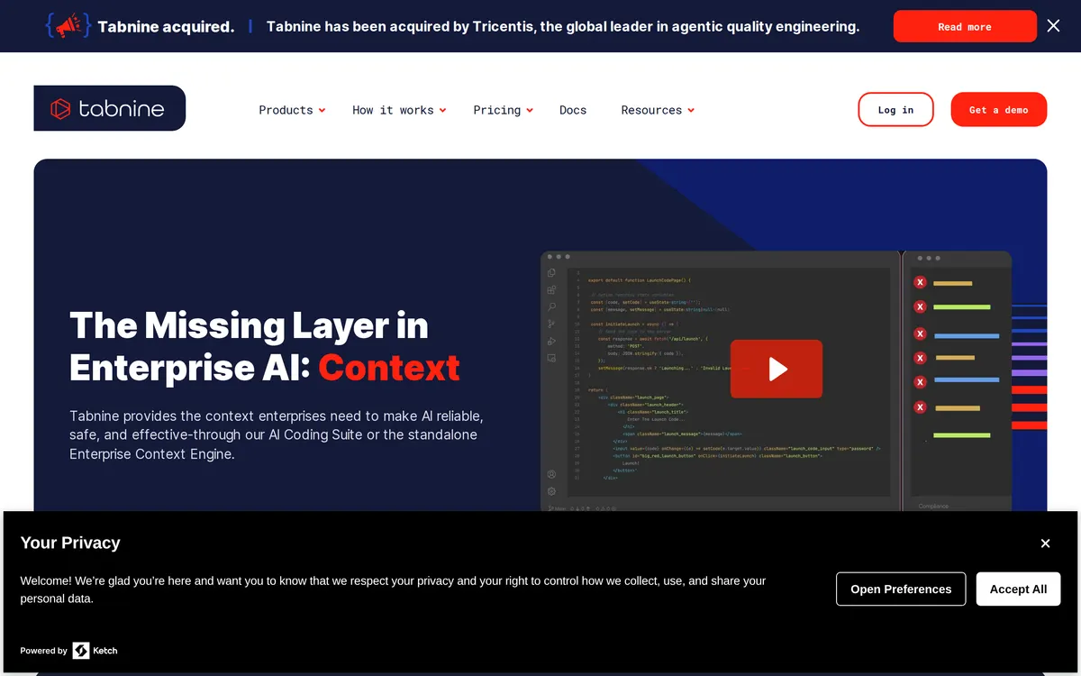Click the editor search icon in video
Image resolution: width=1081 pixels, height=676 pixels.
551,307
